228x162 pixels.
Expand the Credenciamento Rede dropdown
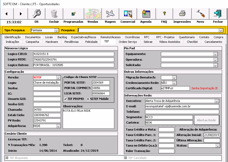click(x=174, y=83)
